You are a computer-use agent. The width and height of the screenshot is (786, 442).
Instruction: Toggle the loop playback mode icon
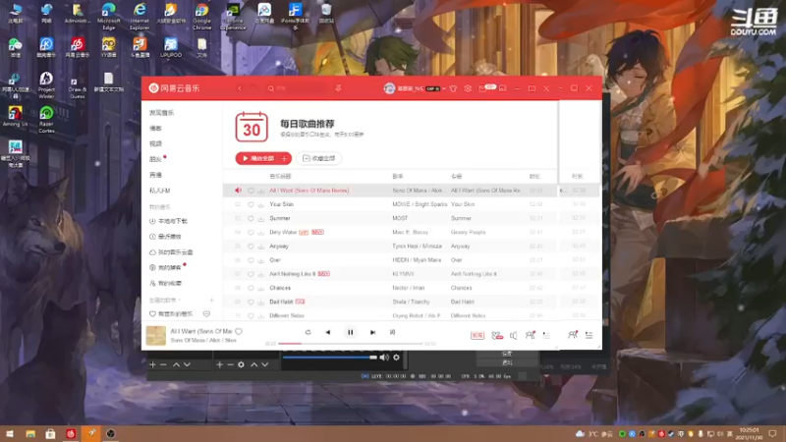[308, 332]
